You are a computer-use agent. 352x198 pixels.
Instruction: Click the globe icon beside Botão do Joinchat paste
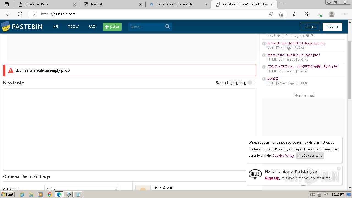(x=264, y=43)
